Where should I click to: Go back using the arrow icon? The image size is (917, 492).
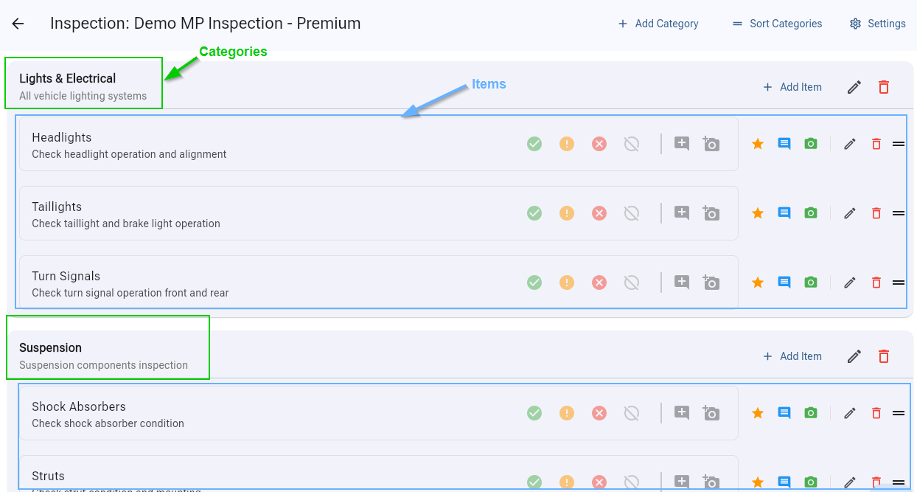[17, 23]
